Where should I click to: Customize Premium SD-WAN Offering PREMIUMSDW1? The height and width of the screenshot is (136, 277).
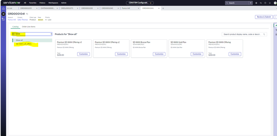click(235, 54)
